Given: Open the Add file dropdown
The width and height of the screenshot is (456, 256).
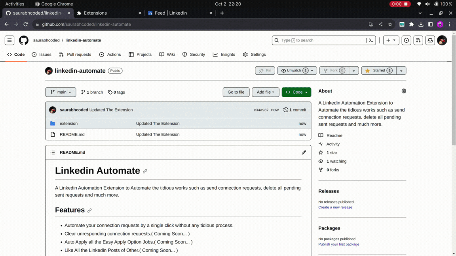Looking at the screenshot, I should pyautogui.click(x=265, y=92).
